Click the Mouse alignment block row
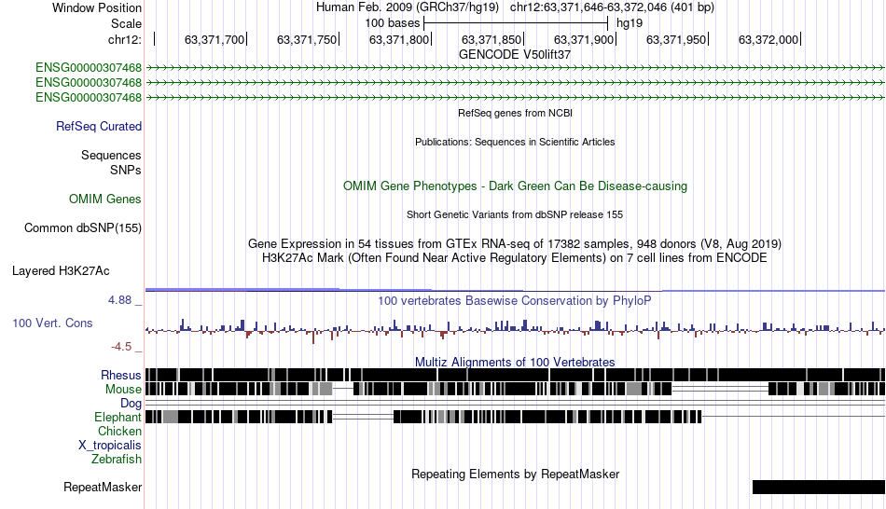 pyautogui.click(x=515, y=389)
